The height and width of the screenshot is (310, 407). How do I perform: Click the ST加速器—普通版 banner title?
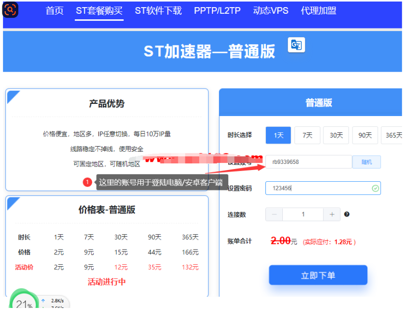tap(209, 51)
